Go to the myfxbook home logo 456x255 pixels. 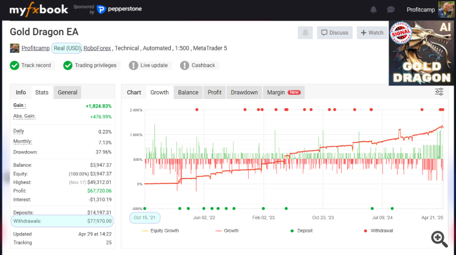pos(39,10)
